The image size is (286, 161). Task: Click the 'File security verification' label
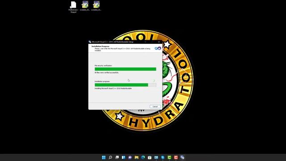tap(103, 66)
